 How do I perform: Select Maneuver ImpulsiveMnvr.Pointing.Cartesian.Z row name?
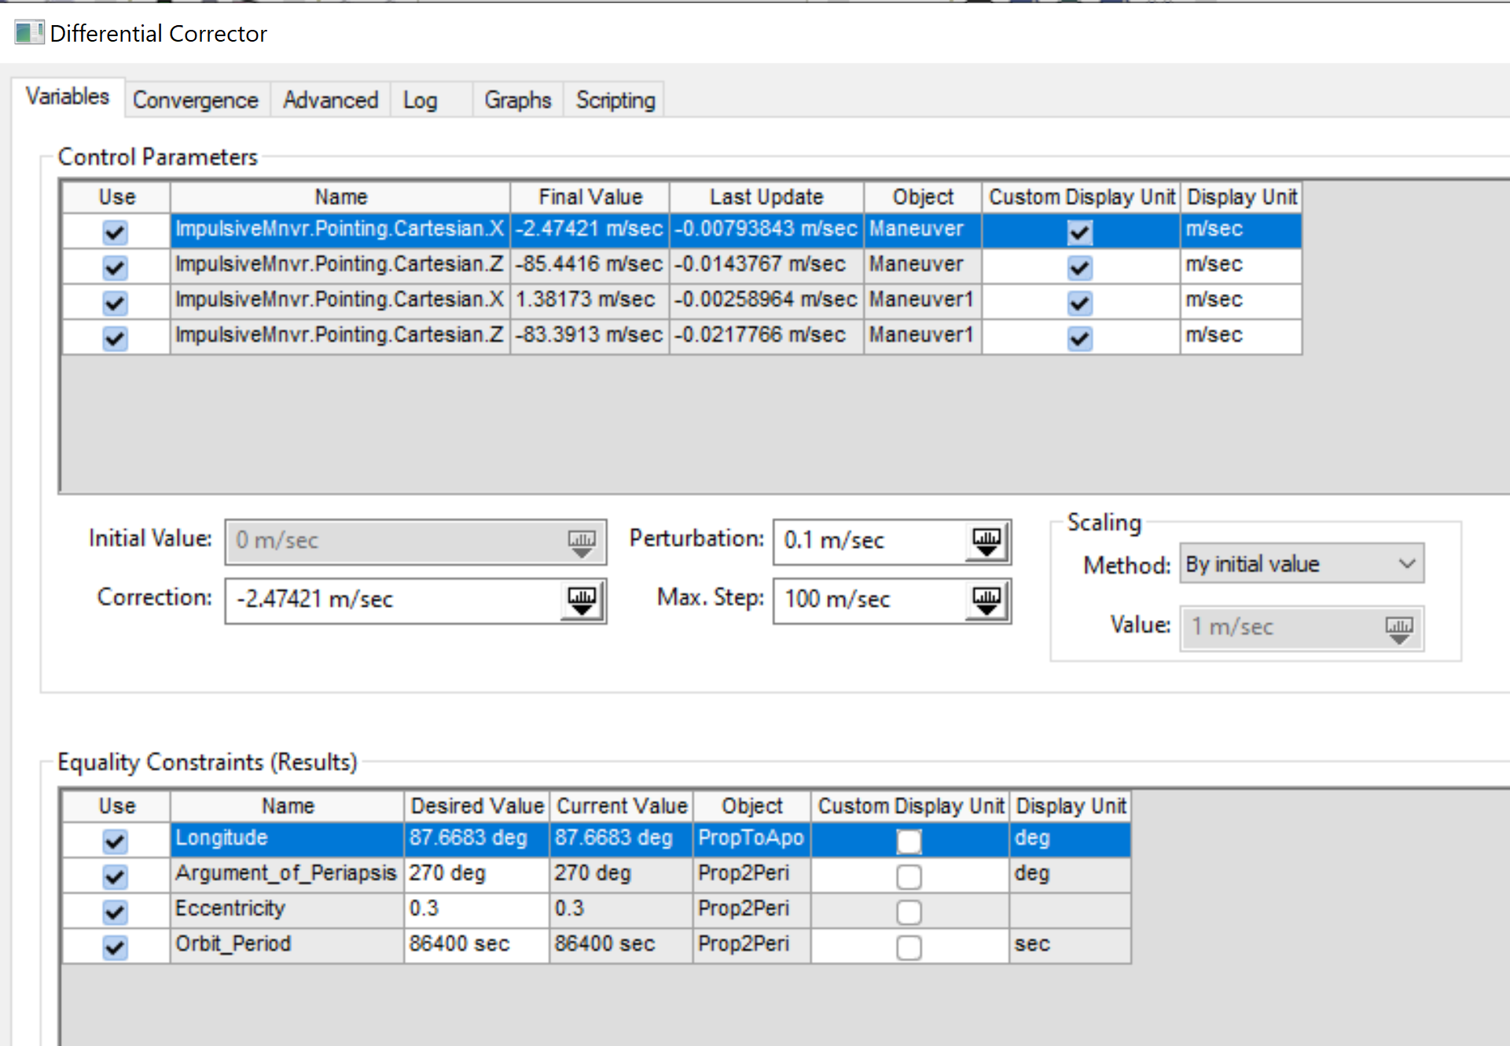click(340, 264)
